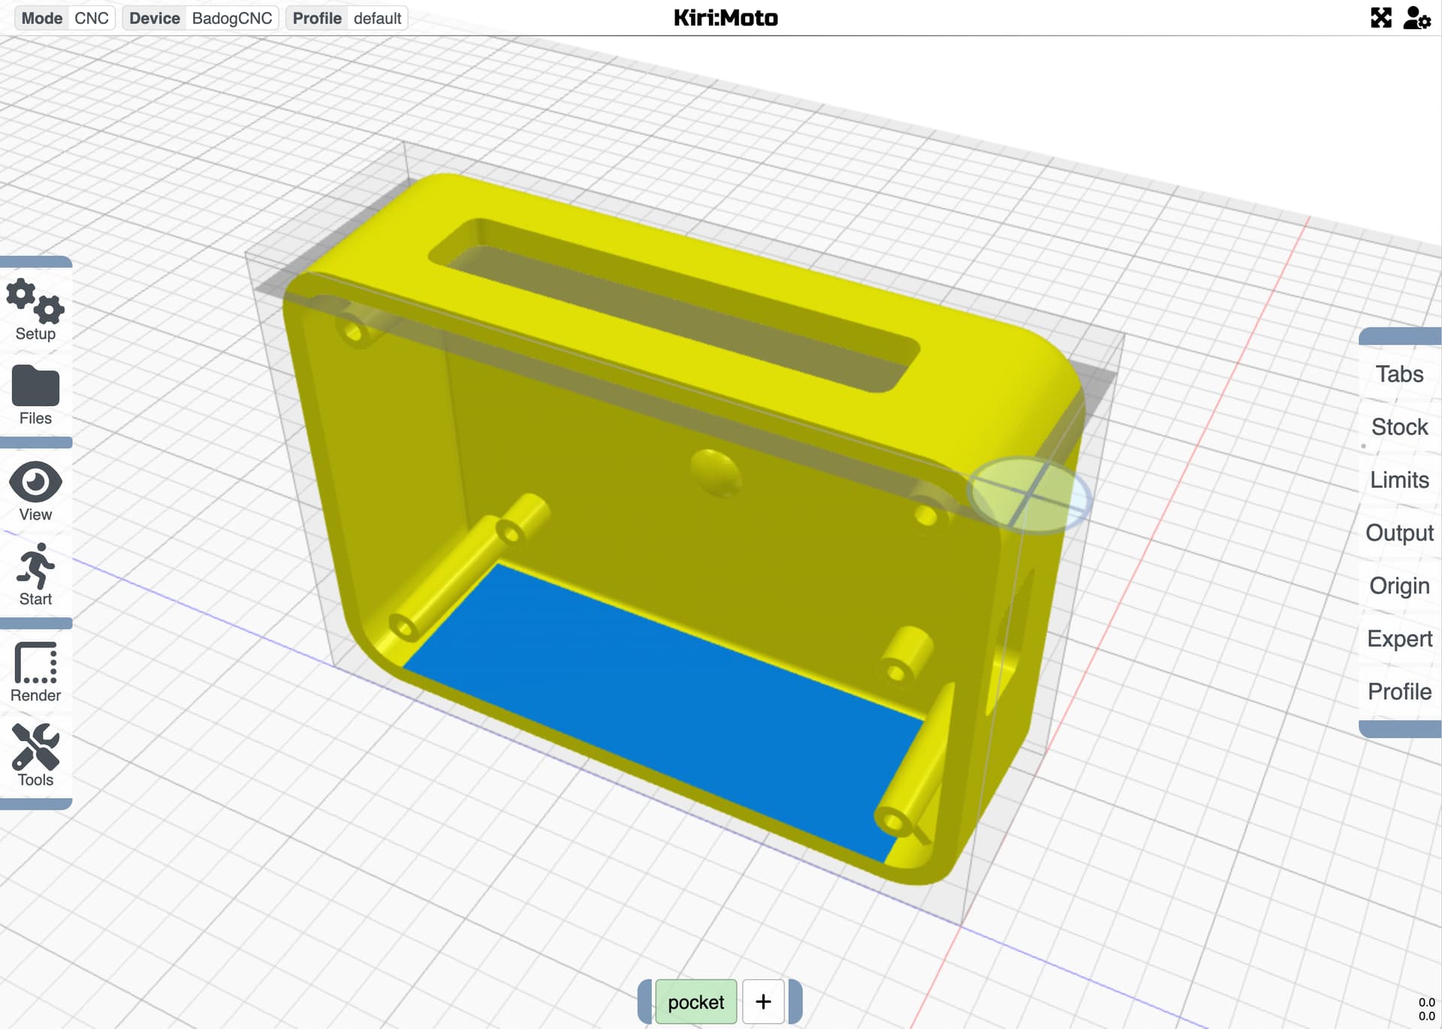Open the Files folder panel
1442x1029 pixels.
pos(35,395)
